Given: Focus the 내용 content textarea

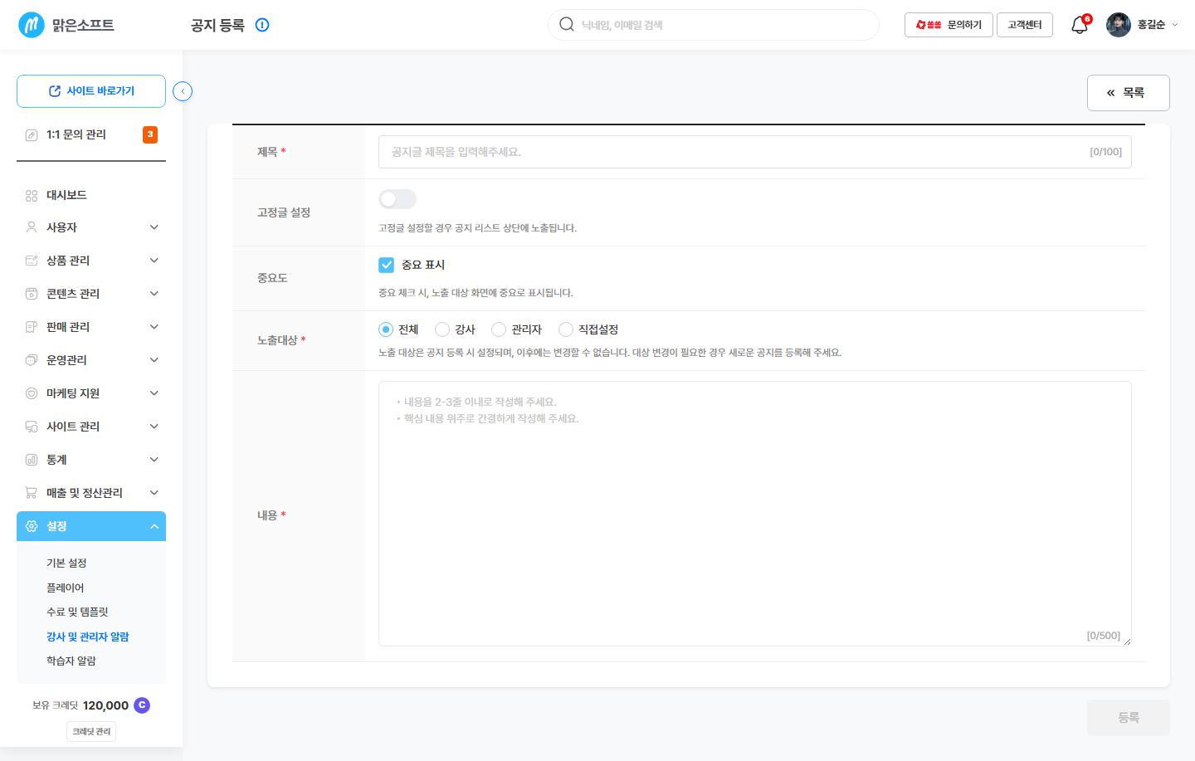Looking at the screenshot, I should [755, 514].
